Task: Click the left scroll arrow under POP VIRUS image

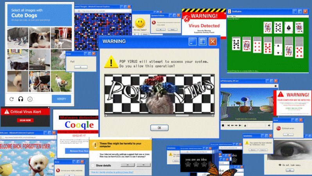Action: coord(106,115)
